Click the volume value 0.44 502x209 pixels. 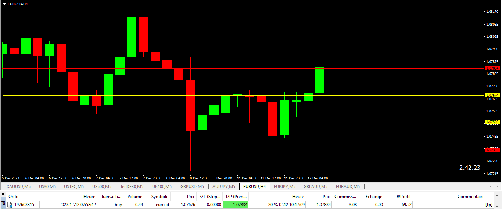coord(139,205)
